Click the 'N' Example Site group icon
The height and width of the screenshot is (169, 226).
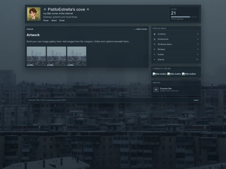coord(156,90)
